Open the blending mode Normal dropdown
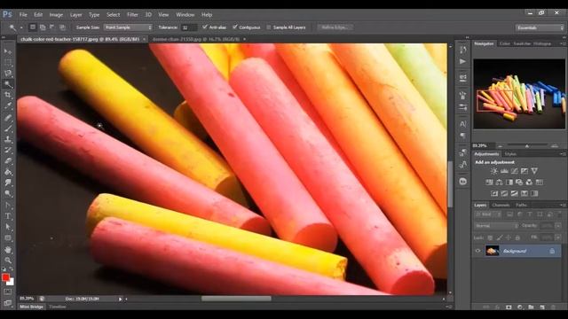The width and height of the screenshot is (568, 319). tap(496, 226)
